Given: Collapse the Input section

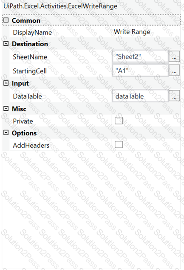Looking at the screenshot, I should coord(6,83).
